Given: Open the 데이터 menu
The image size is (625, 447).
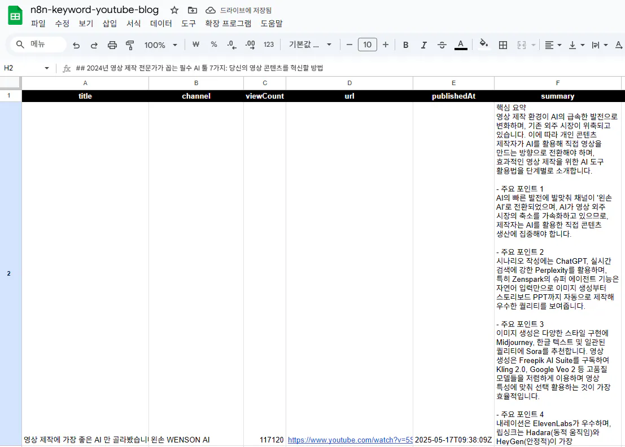Looking at the screenshot, I should pos(161,24).
